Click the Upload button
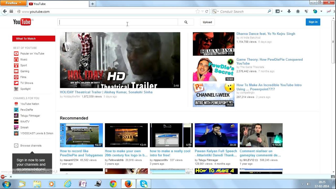Viewport: 336px width, 189px height. coord(207,22)
